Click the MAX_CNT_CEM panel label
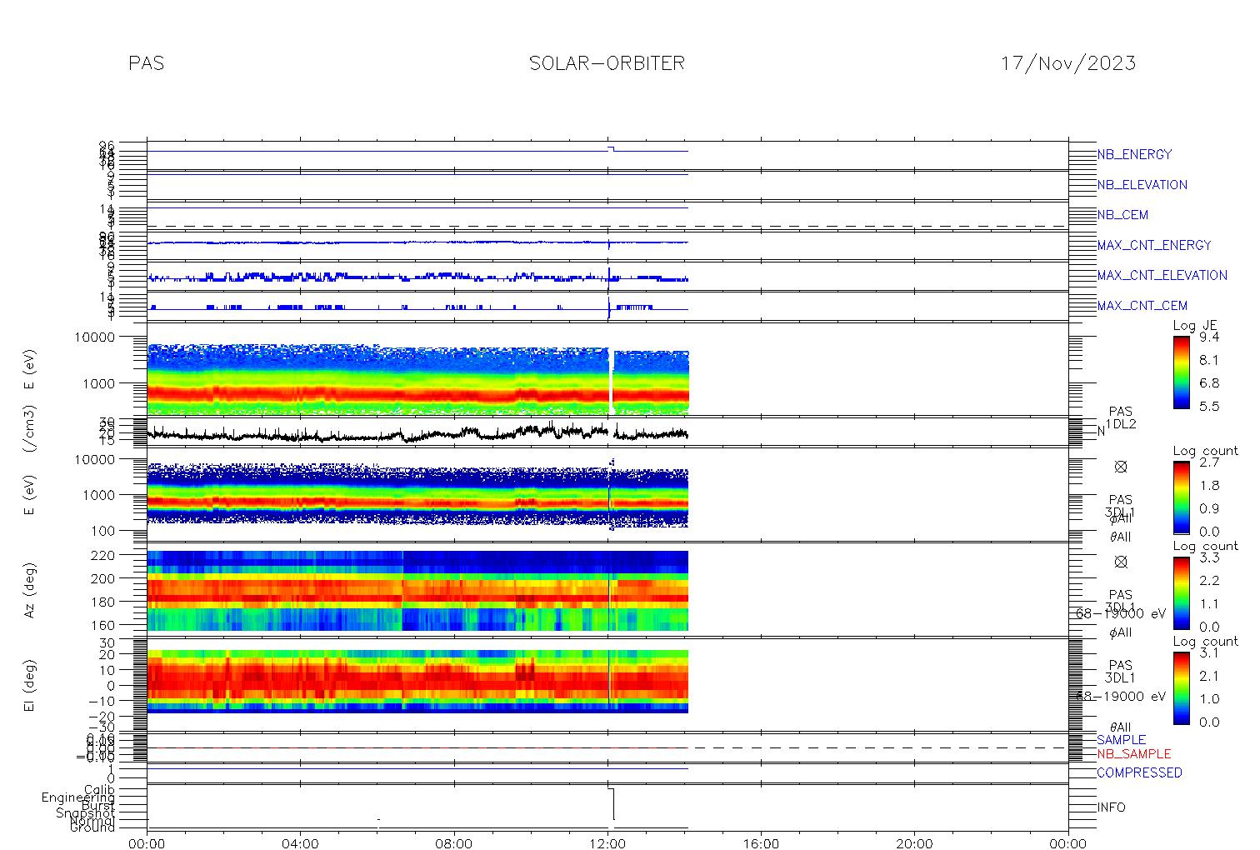Viewport: 1260px width, 850px height. 1142,306
